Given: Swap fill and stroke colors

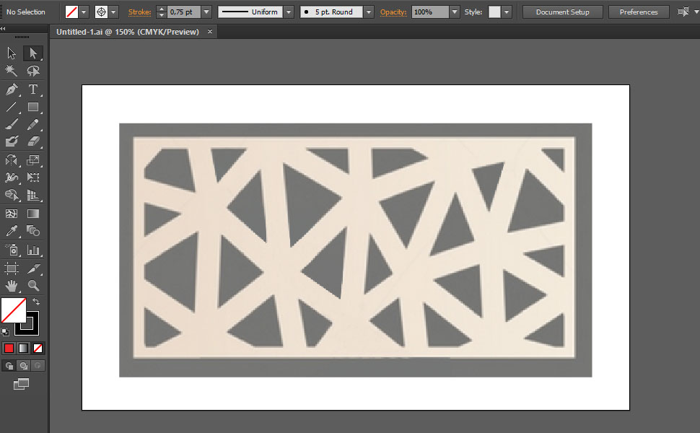Looking at the screenshot, I should [x=36, y=302].
